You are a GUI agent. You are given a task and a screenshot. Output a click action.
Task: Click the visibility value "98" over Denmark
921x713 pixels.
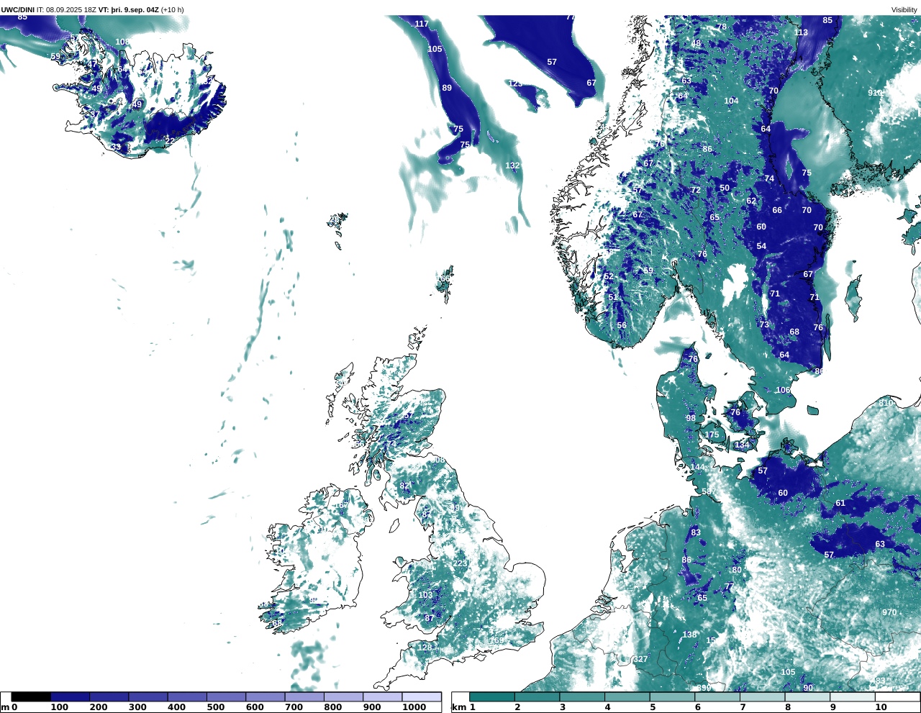click(x=691, y=418)
